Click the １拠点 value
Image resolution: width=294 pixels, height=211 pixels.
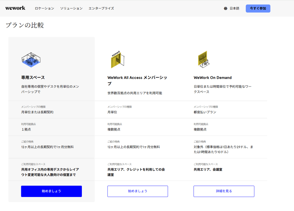pos(26,129)
